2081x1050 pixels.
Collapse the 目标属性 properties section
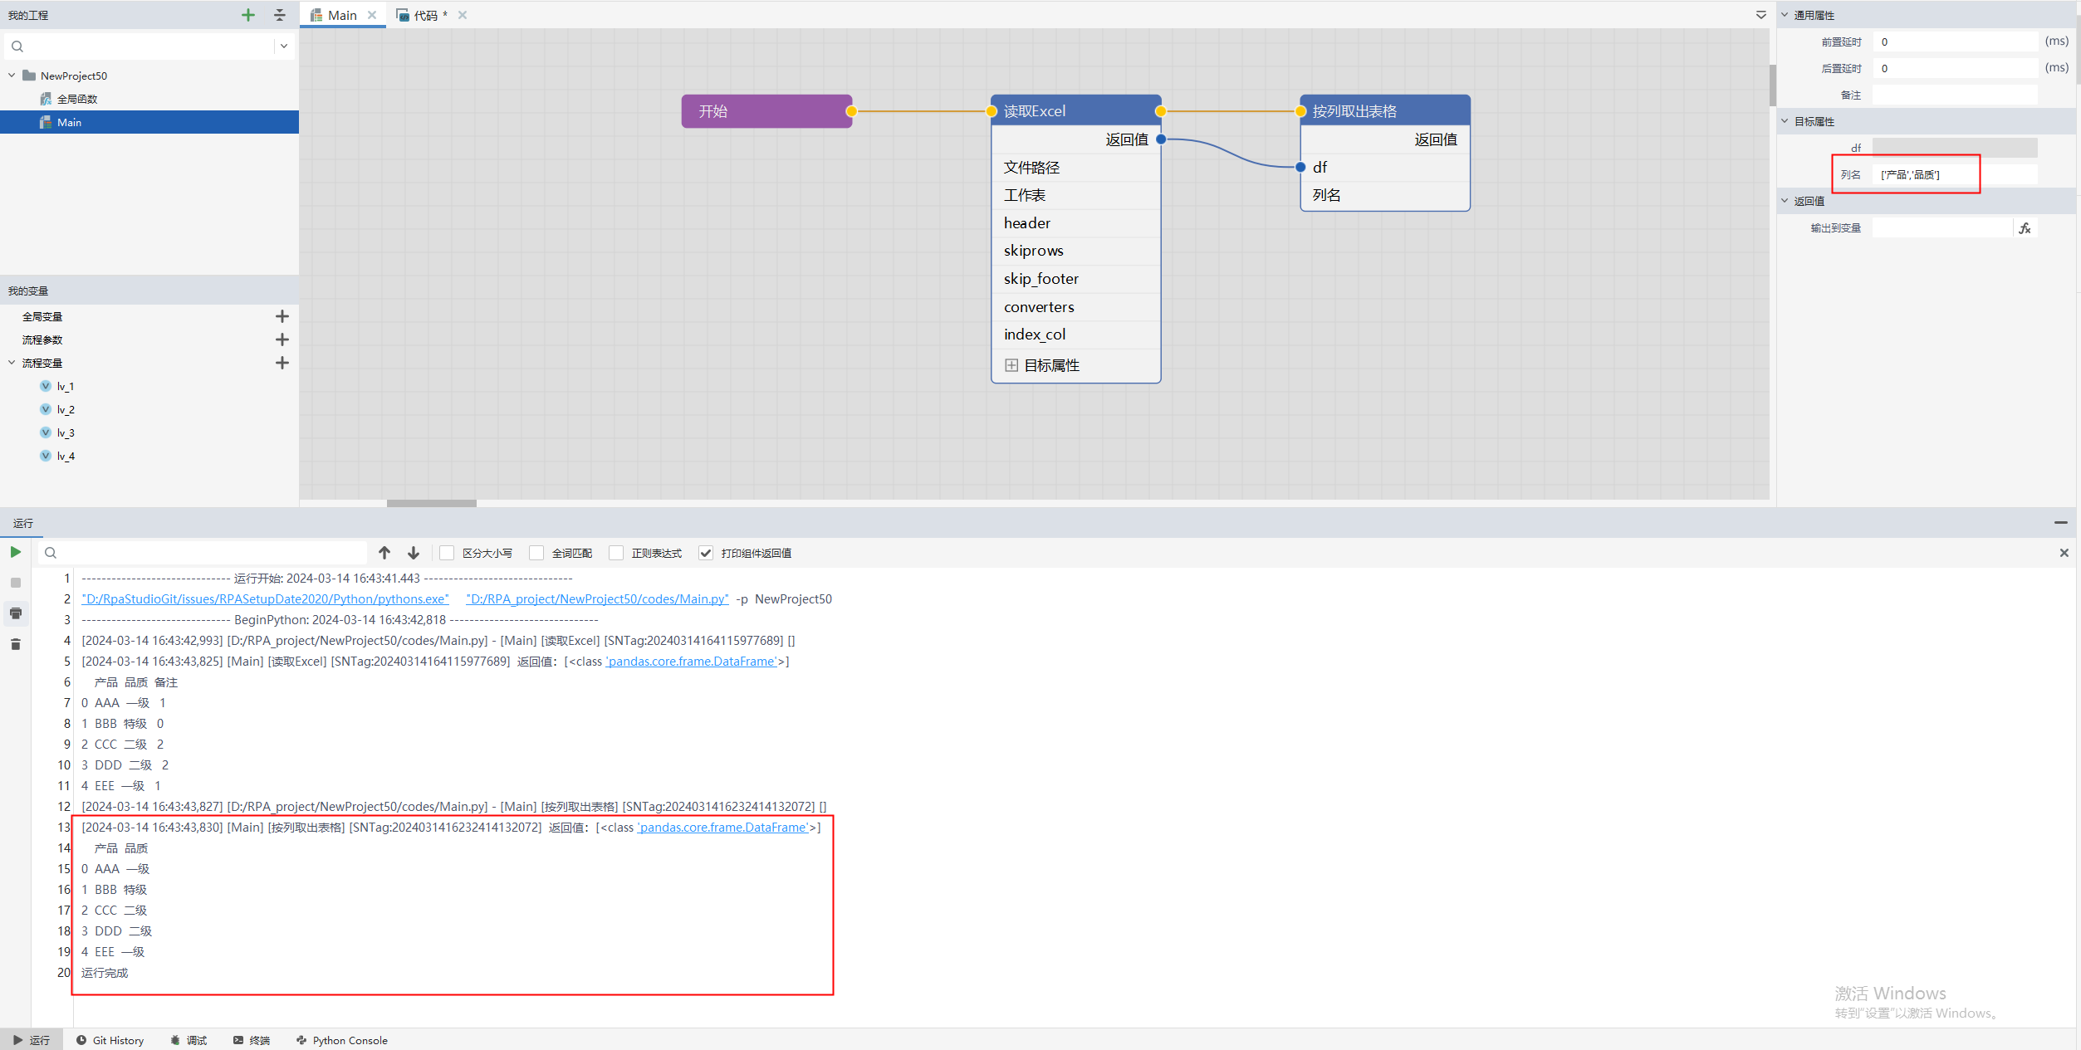[x=1785, y=121]
